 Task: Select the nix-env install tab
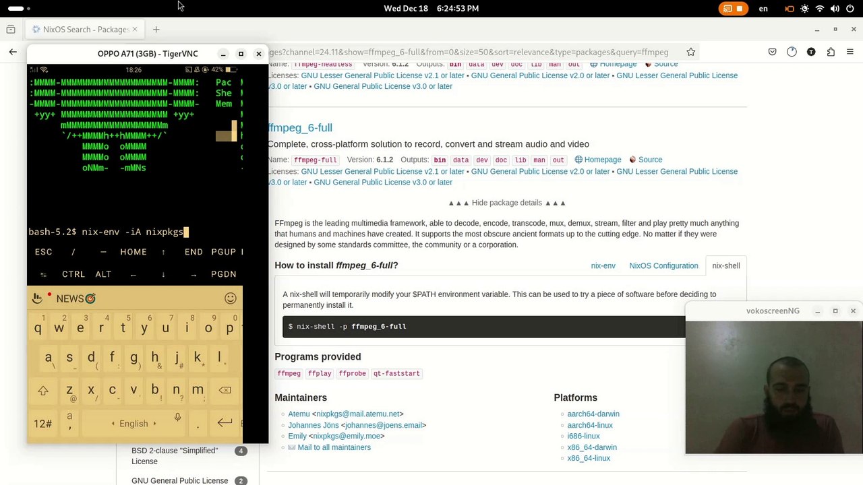(x=603, y=265)
